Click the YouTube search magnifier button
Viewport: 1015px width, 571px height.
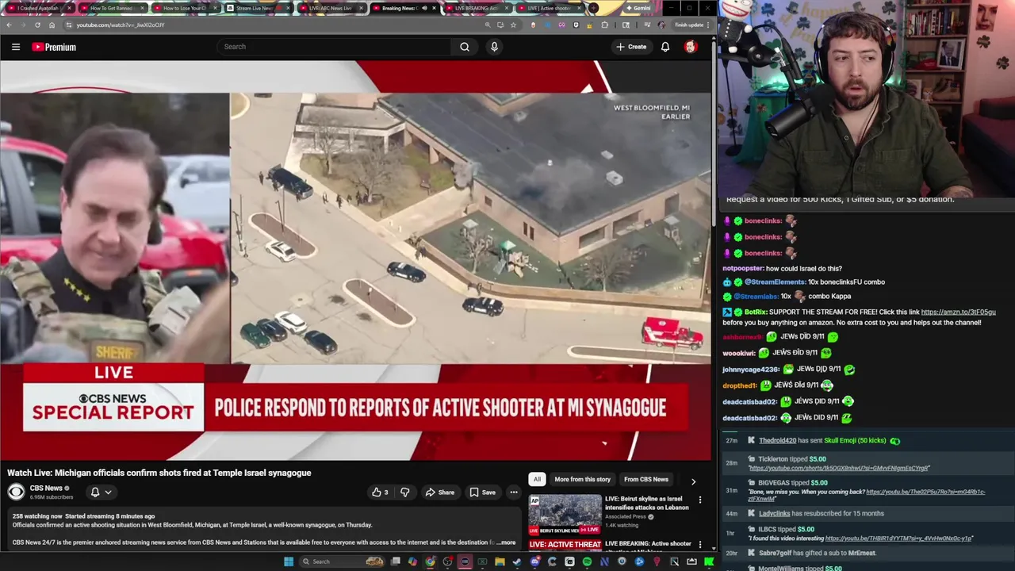pos(465,47)
